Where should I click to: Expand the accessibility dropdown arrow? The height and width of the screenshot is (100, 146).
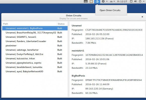[107, 2]
